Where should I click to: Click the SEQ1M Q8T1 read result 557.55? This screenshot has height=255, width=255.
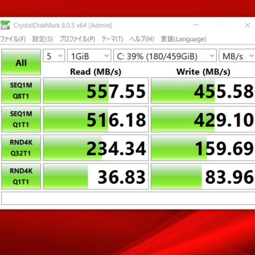[96, 91]
